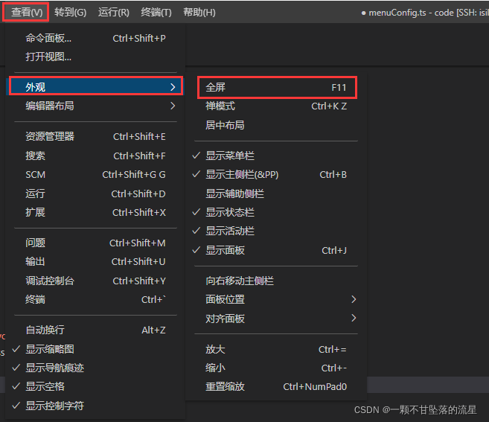Screen dimensions: 489x422
Task: Select 放大 zoom in entry
Action: click(x=276, y=349)
